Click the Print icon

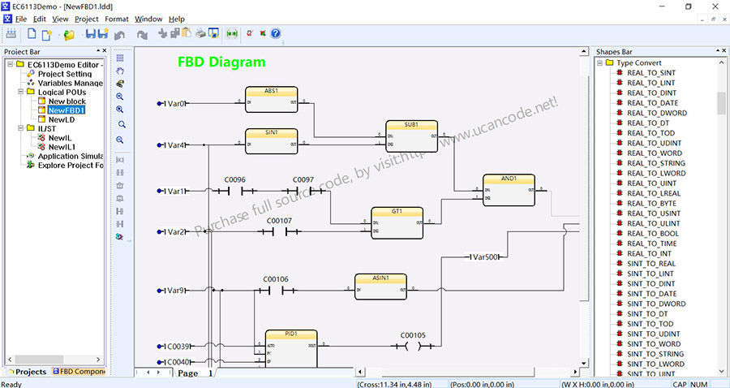200,33
